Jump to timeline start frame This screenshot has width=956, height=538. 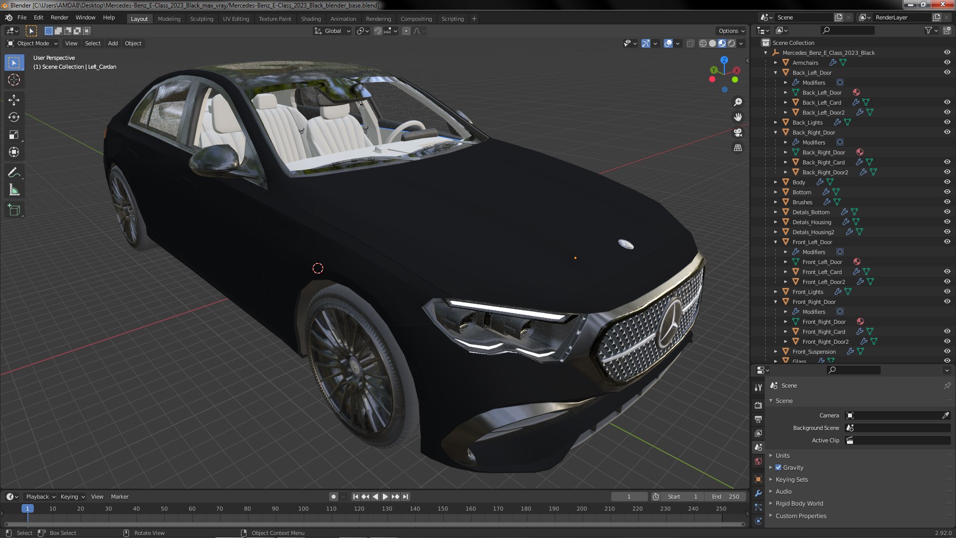pyautogui.click(x=356, y=497)
